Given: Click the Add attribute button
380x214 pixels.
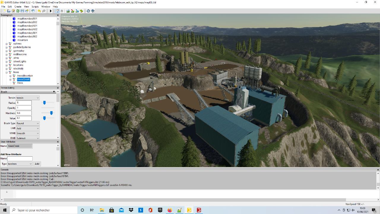Looking at the screenshot, I should pyautogui.click(x=37, y=164).
